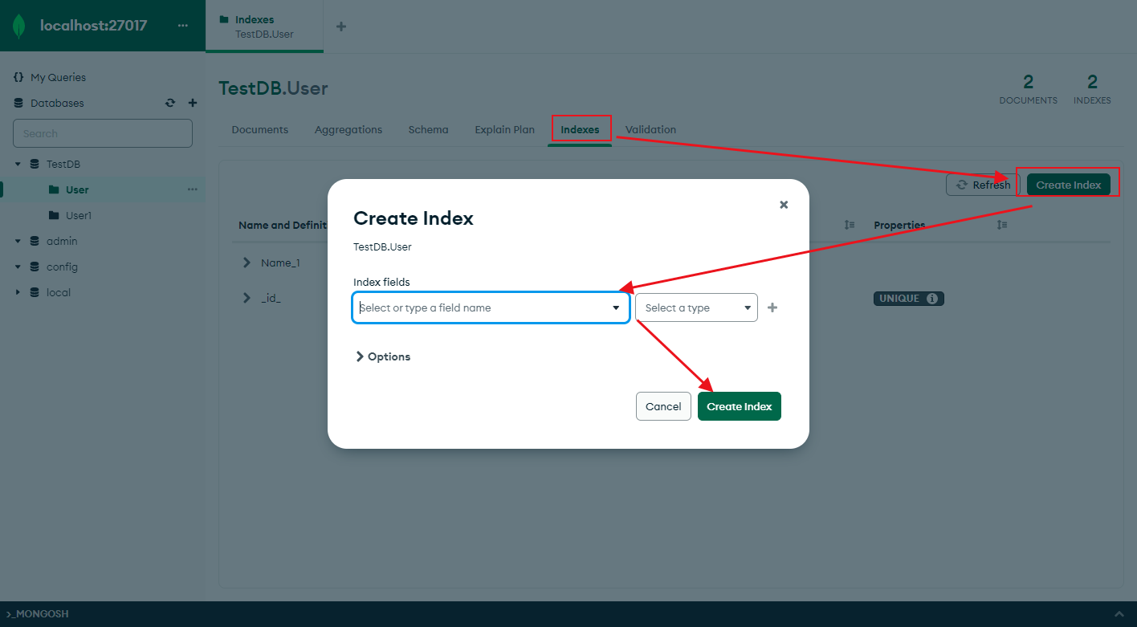Open the Schema tab
This screenshot has height=627, width=1137.
click(428, 129)
